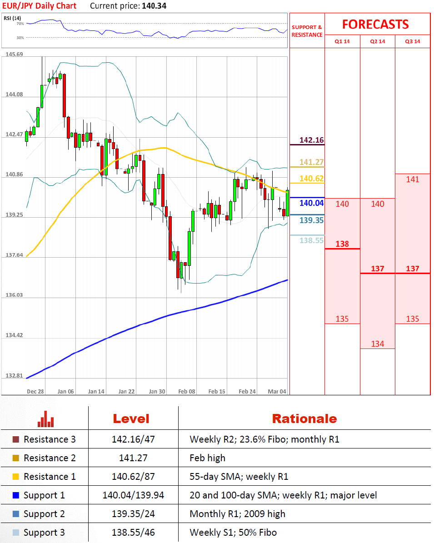Click the Q2 14 forecast value 134
The height and width of the screenshot is (543, 434).
pyautogui.click(x=378, y=344)
